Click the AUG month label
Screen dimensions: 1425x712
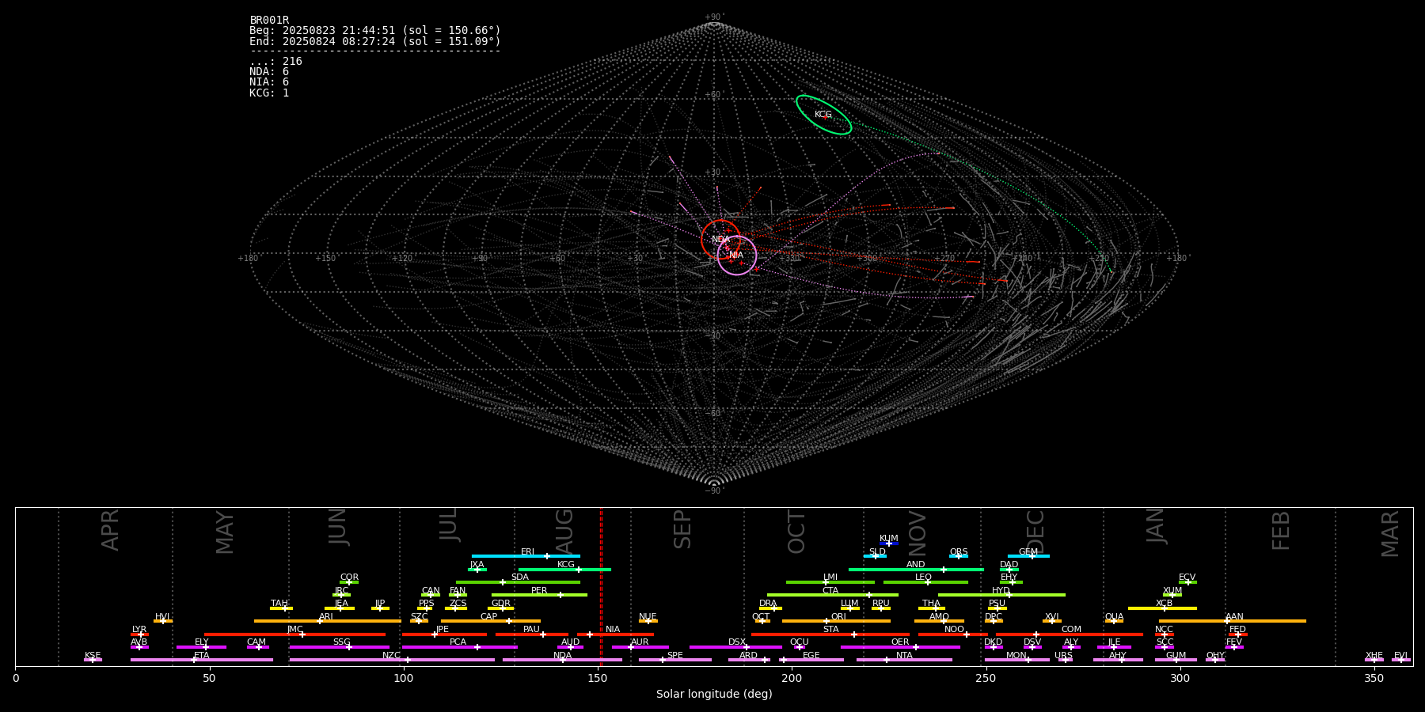click(564, 531)
